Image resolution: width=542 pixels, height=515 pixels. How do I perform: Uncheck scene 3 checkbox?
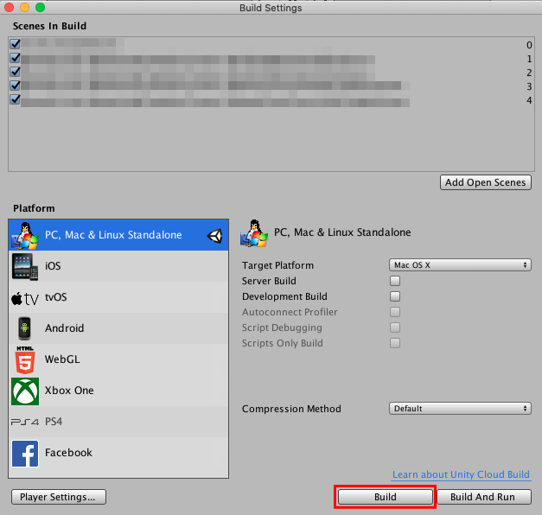(x=16, y=86)
